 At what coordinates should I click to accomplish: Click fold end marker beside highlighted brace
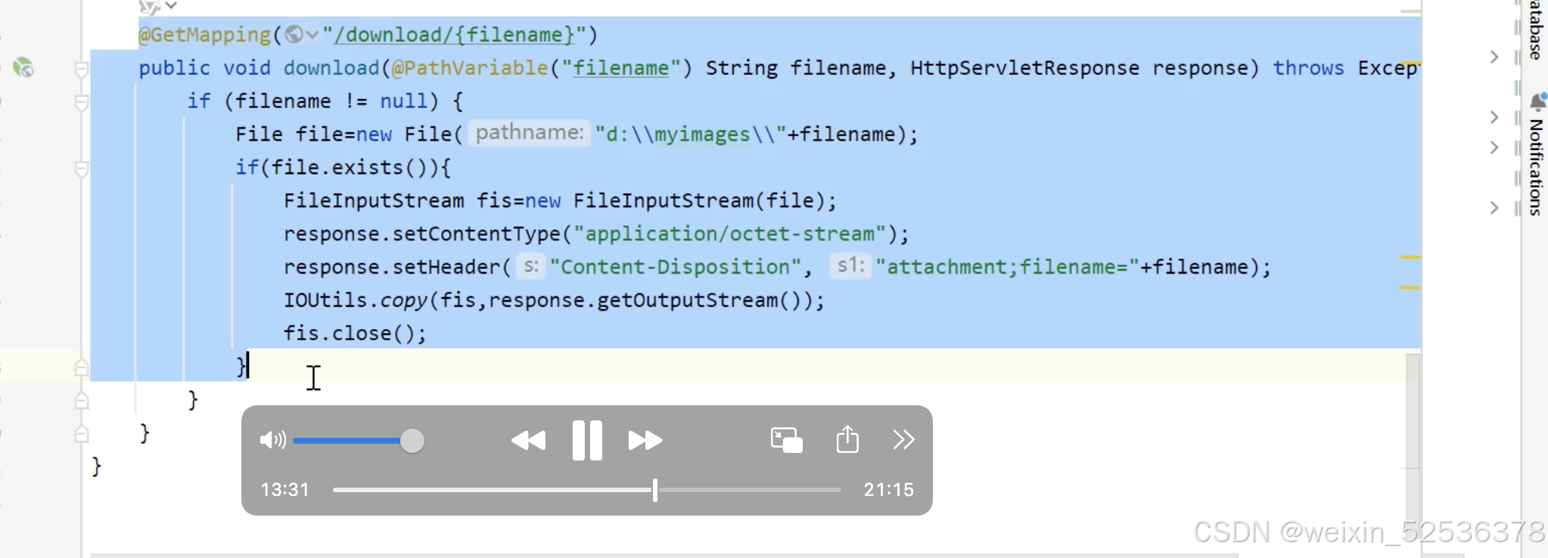82,367
